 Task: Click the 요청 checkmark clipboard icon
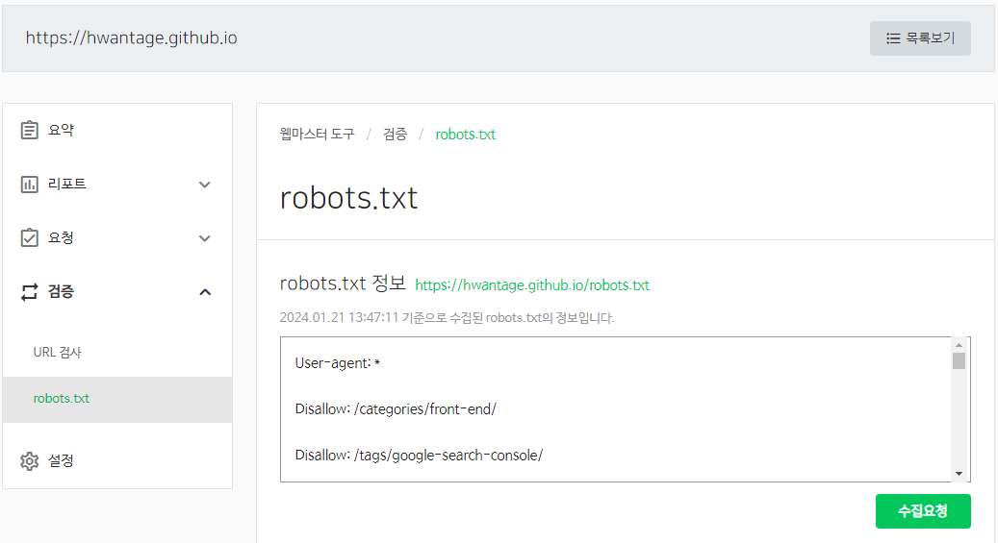(x=30, y=237)
